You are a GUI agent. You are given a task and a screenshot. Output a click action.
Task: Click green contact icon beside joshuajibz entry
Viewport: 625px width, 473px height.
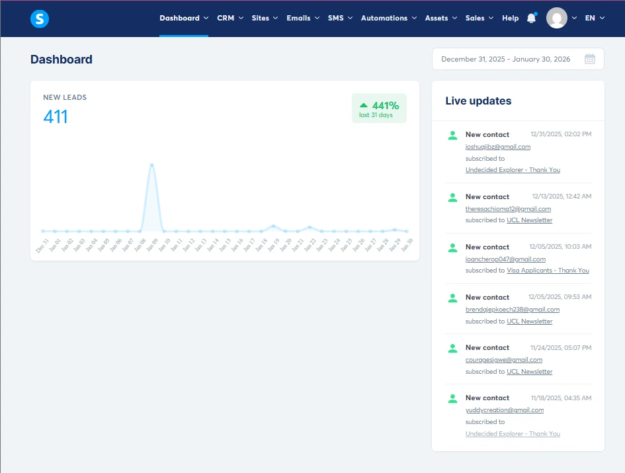tap(452, 135)
